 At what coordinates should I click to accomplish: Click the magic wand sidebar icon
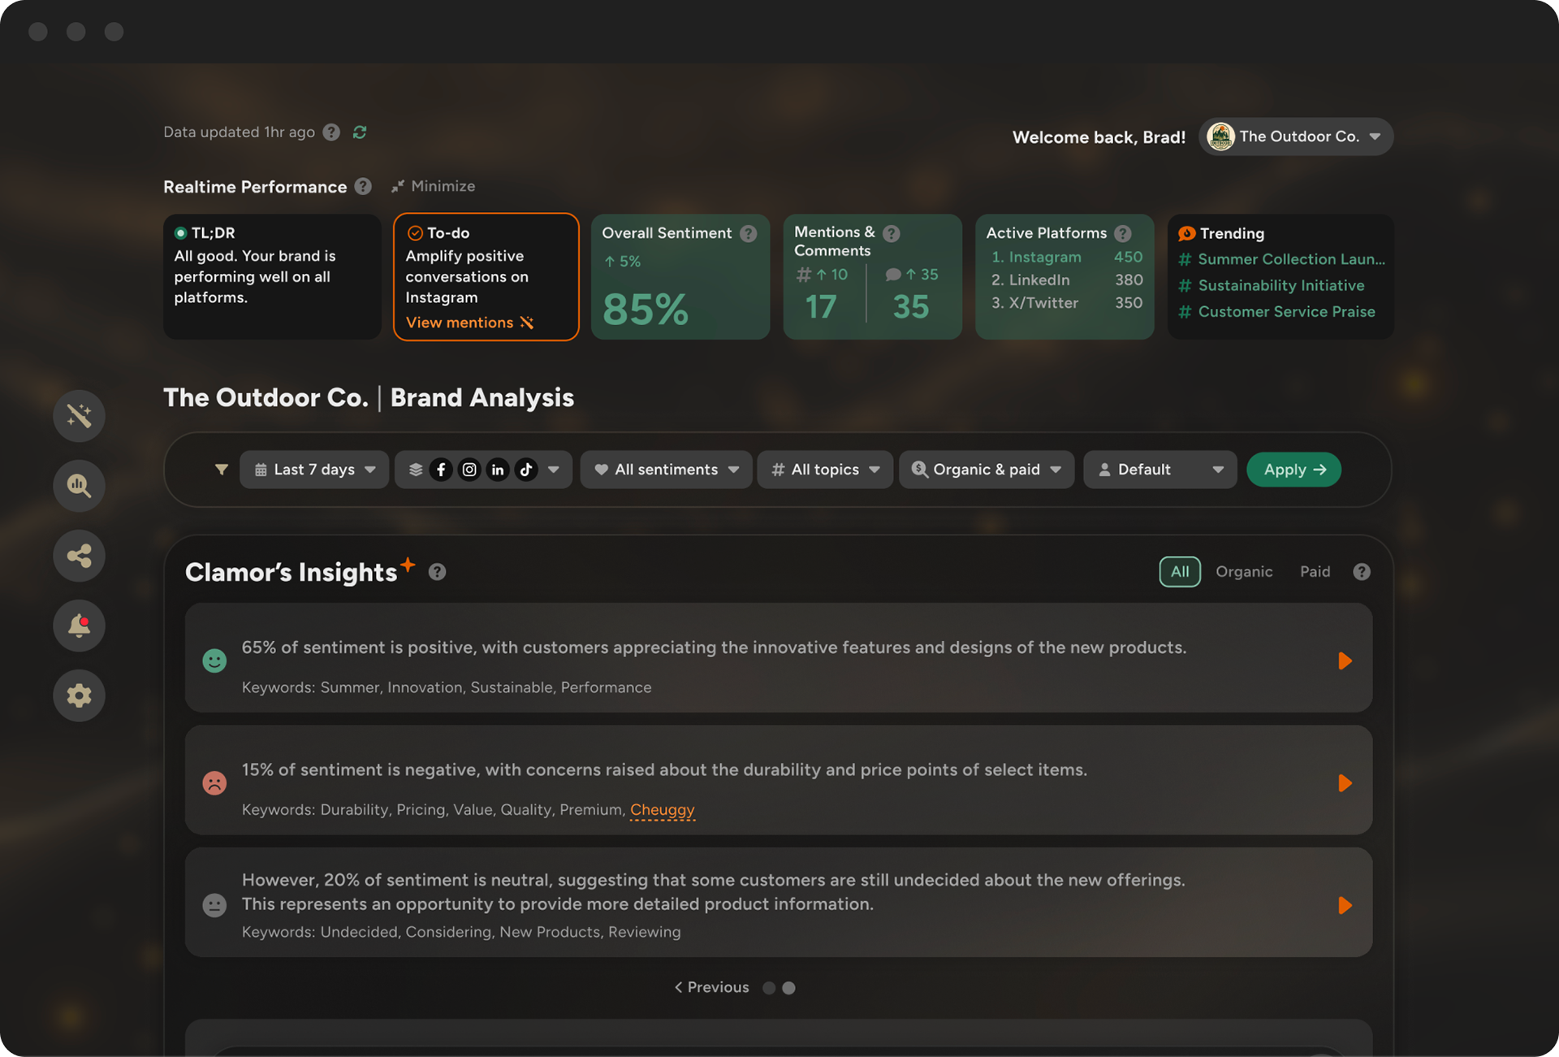79,416
